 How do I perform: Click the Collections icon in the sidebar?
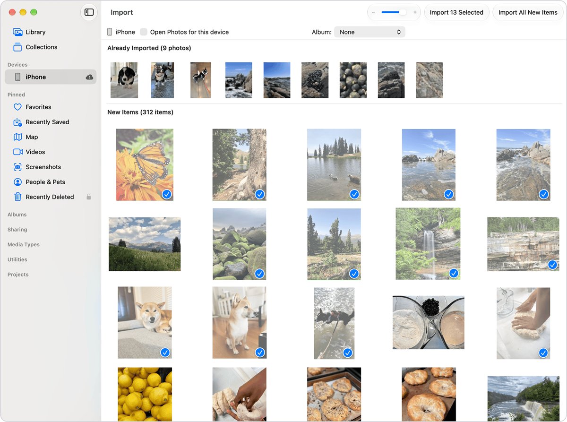pos(17,47)
